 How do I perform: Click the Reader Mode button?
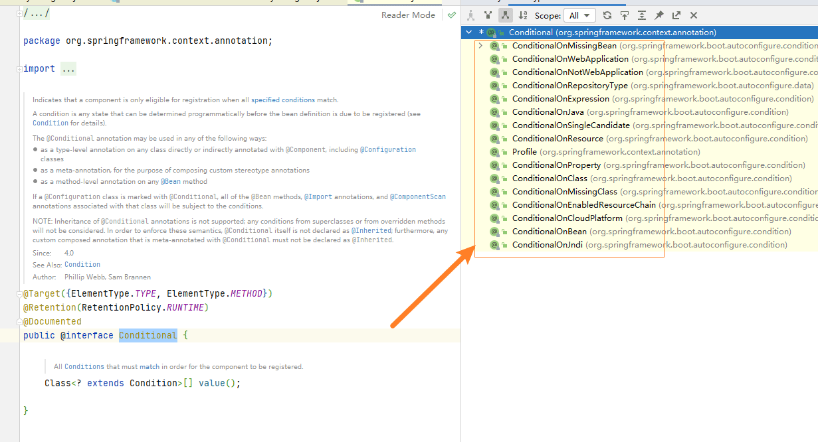(x=408, y=15)
